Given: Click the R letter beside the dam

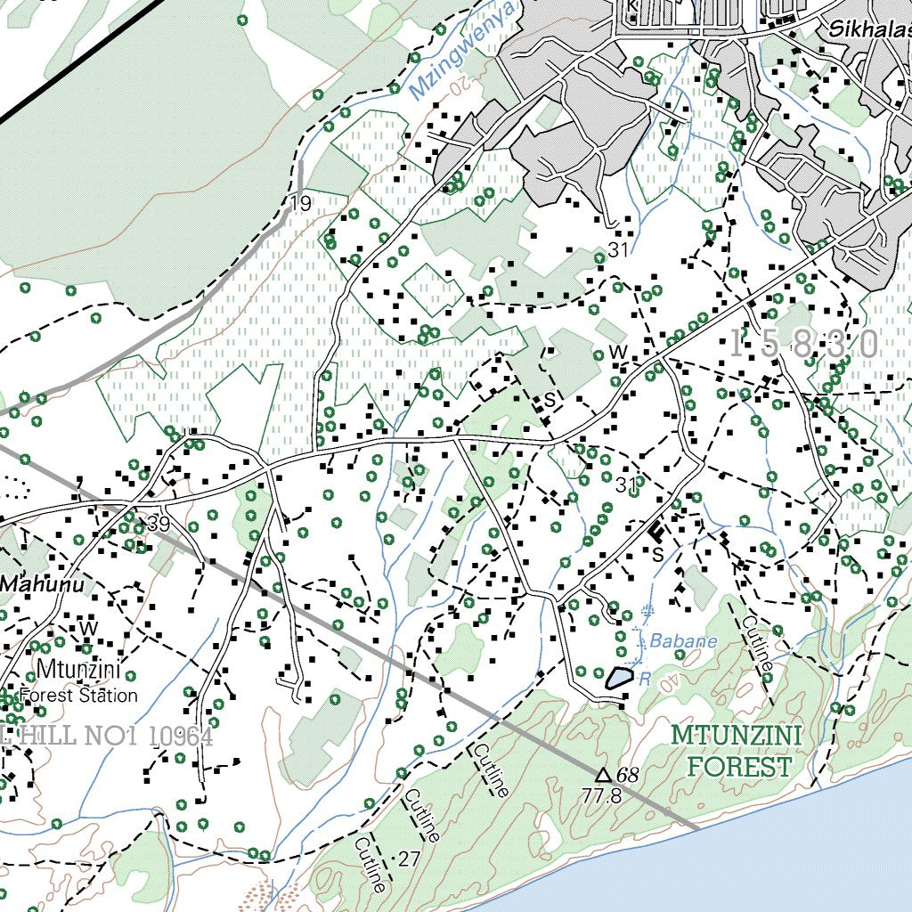Looking at the screenshot, I should (x=646, y=680).
